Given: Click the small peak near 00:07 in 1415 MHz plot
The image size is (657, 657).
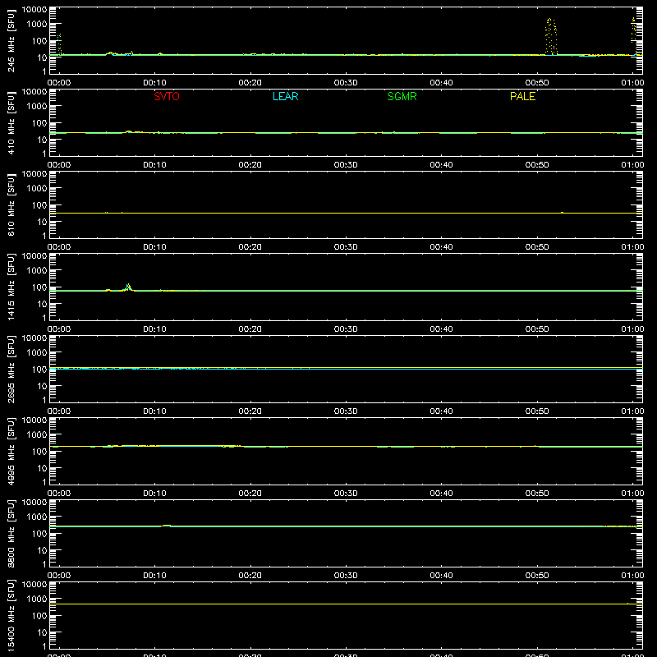Looking at the screenshot, I should (128, 287).
